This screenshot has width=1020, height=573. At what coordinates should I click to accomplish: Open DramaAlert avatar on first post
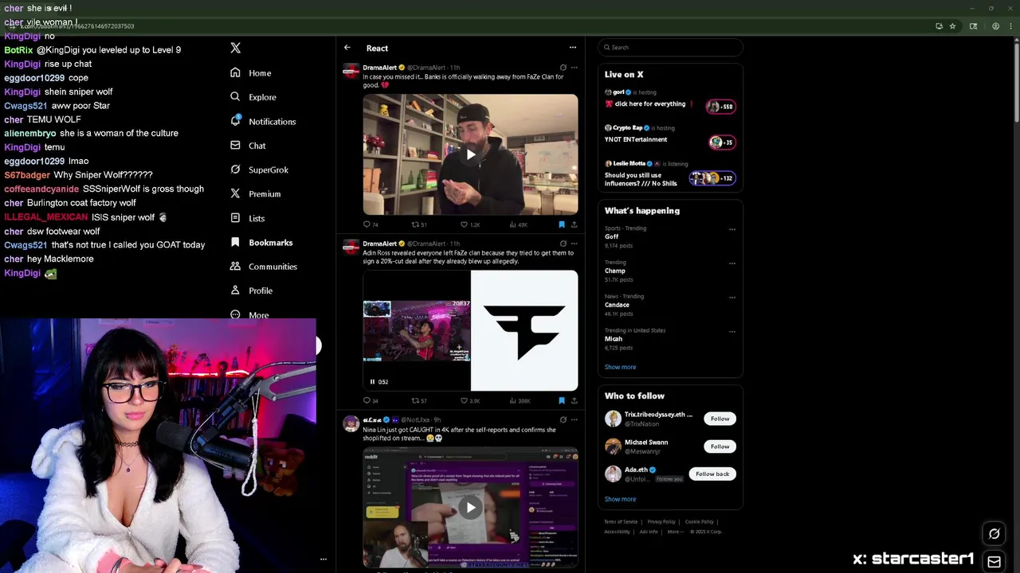[351, 72]
